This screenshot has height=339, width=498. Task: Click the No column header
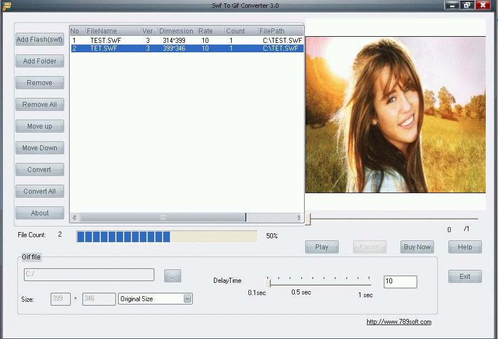[77, 31]
